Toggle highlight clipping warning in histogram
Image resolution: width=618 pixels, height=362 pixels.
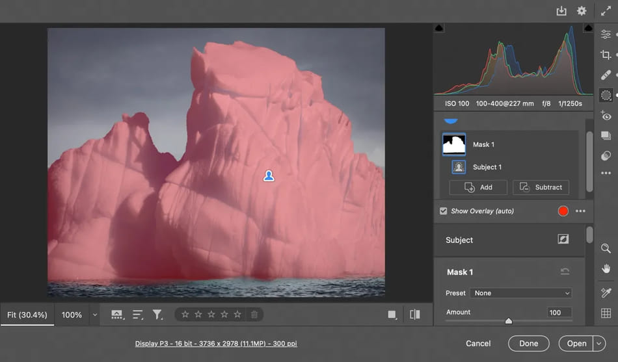coord(588,28)
